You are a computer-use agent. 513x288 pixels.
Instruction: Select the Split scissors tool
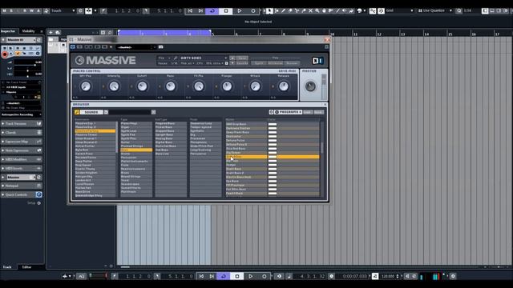coord(297,10)
